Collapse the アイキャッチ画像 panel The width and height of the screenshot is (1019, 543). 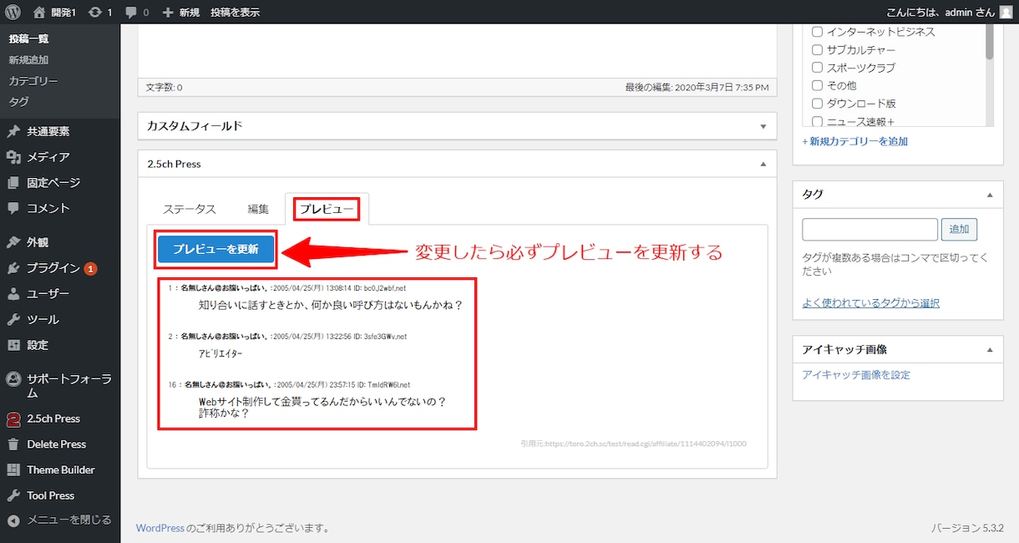990,350
